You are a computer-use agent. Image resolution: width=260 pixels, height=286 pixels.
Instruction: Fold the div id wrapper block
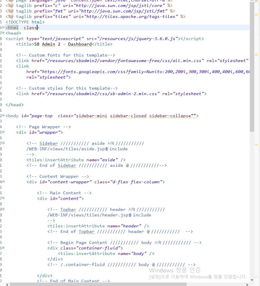(3, 132)
